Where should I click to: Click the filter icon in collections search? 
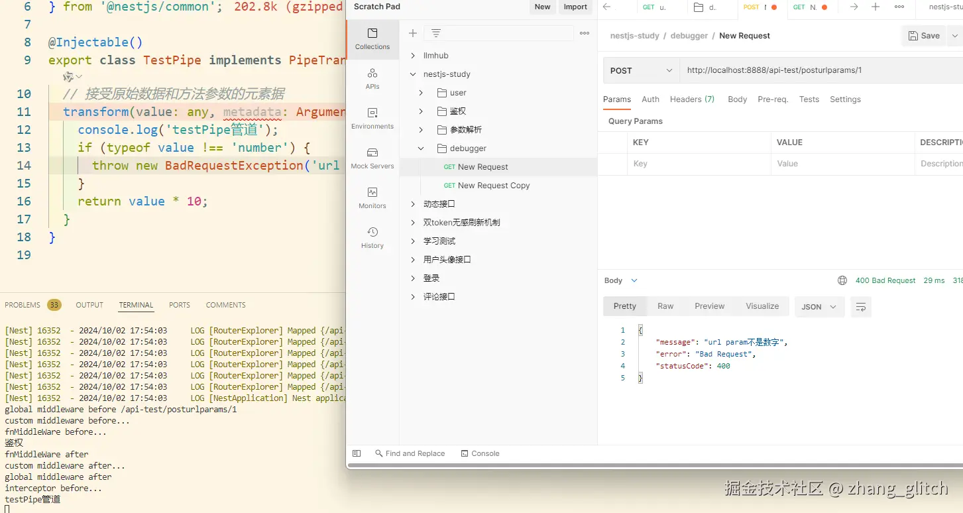pos(436,33)
